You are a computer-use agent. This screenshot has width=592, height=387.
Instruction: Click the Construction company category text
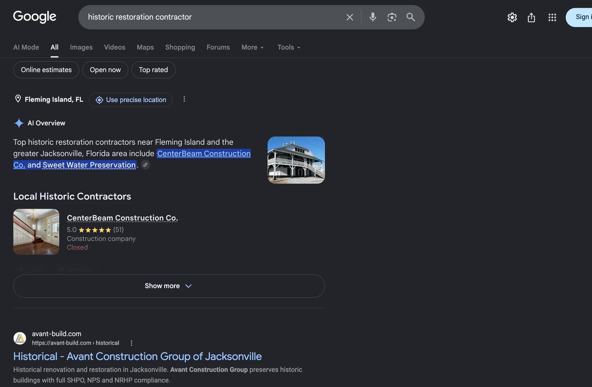pos(101,239)
